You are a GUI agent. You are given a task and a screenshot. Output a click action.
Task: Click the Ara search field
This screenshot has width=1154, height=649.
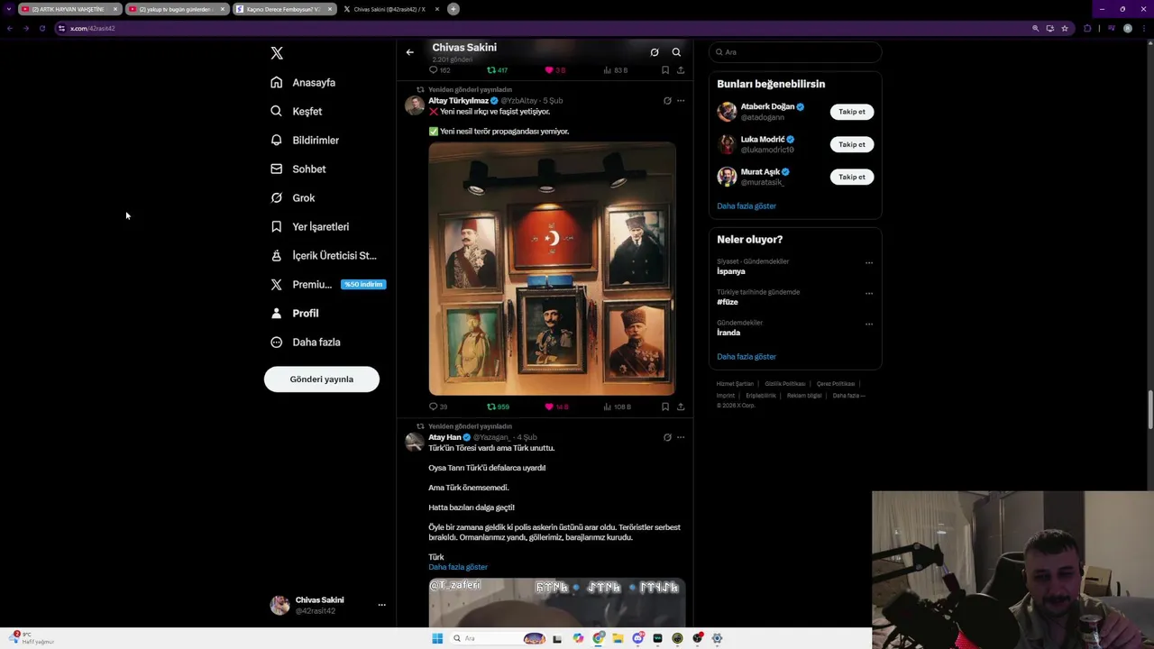click(x=795, y=52)
